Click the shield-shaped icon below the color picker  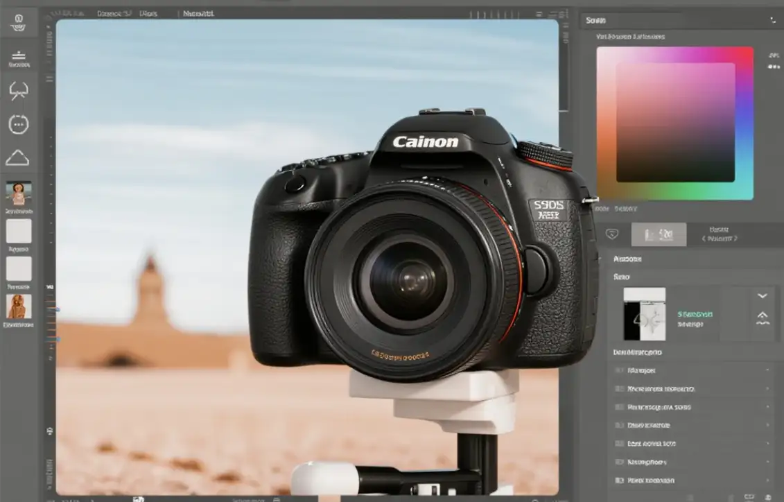click(x=612, y=234)
